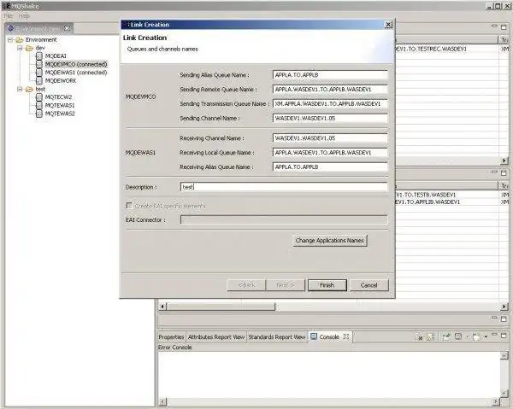Collapse the Environment tree root
The image size is (513, 409).
click(x=9, y=40)
